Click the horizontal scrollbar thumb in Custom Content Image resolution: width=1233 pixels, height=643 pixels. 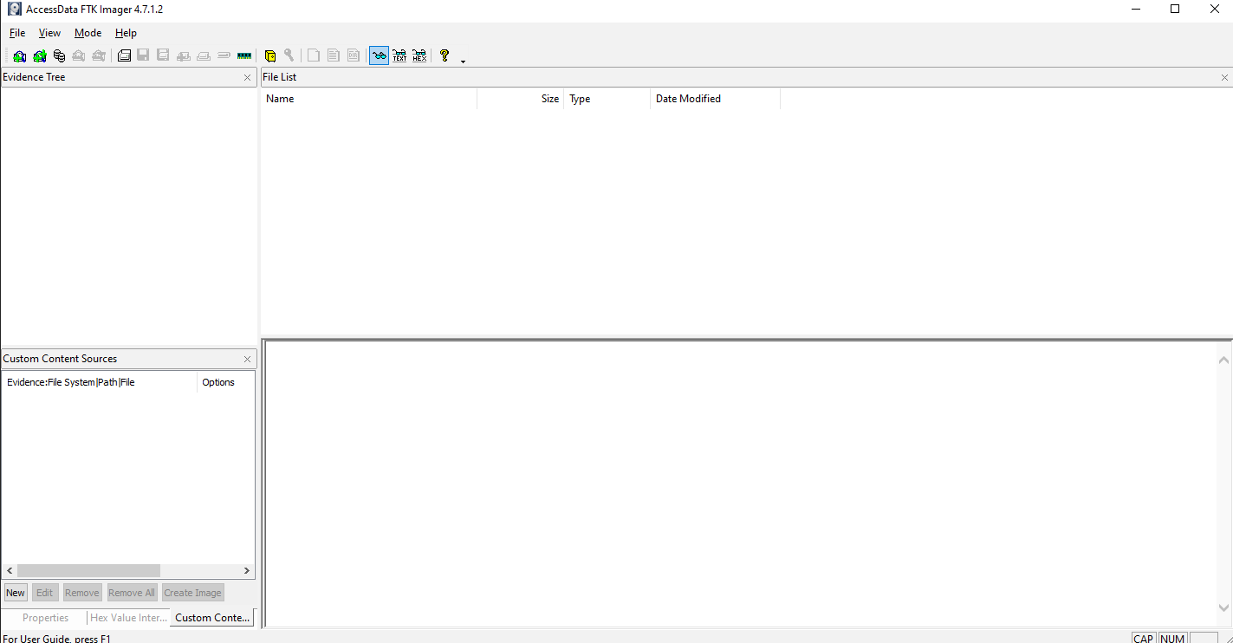pyautogui.click(x=88, y=571)
